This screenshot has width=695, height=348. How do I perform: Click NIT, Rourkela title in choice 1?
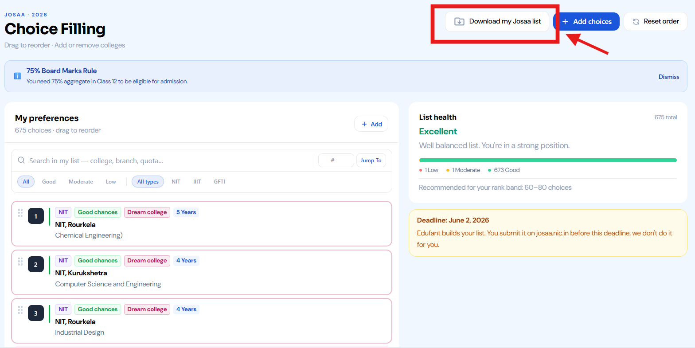click(x=75, y=225)
